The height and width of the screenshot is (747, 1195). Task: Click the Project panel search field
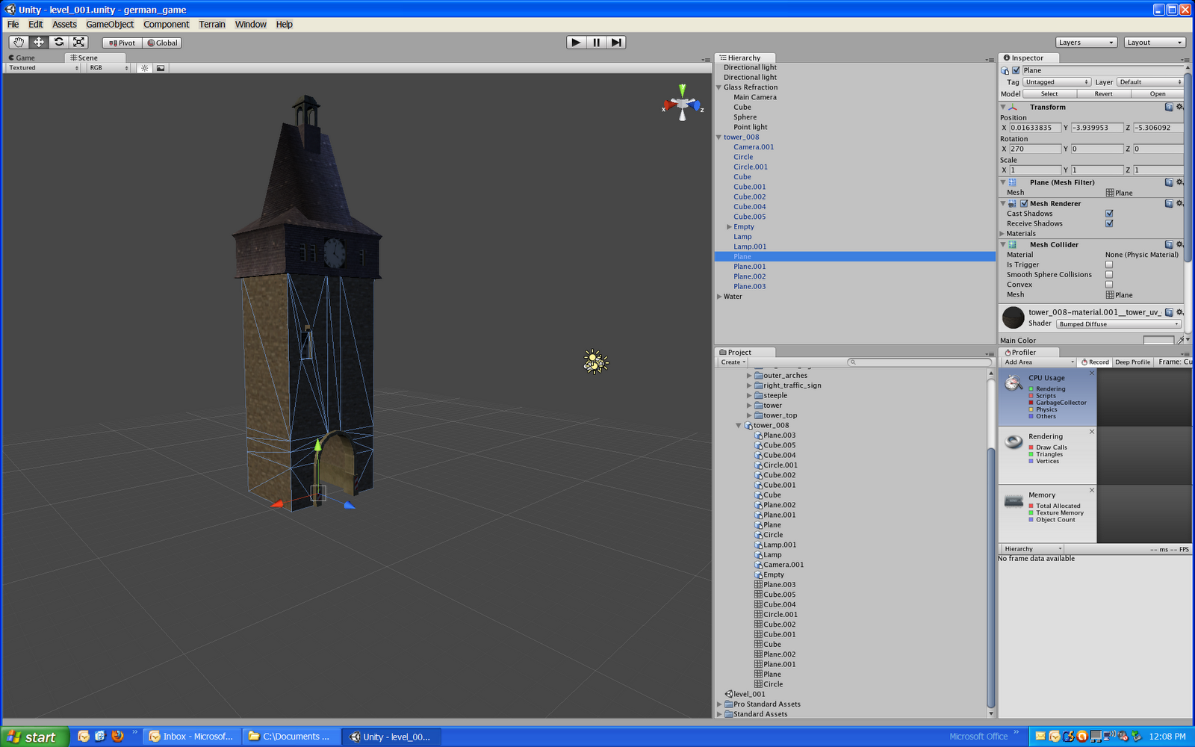tap(919, 362)
